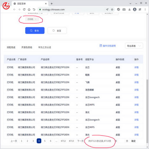149x149 pixels.
Task: Switch to 开源及其他 tab
Action: [x=27, y=47]
